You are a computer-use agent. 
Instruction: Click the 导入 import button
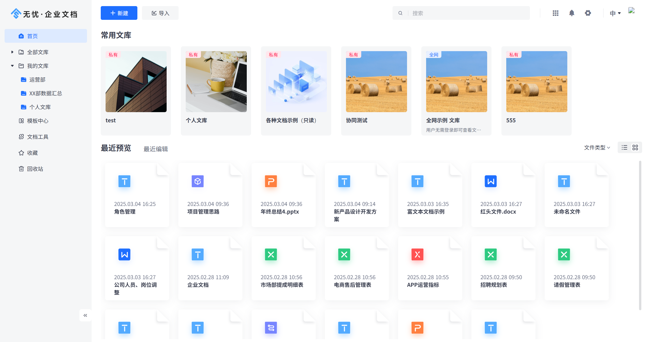click(x=160, y=13)
